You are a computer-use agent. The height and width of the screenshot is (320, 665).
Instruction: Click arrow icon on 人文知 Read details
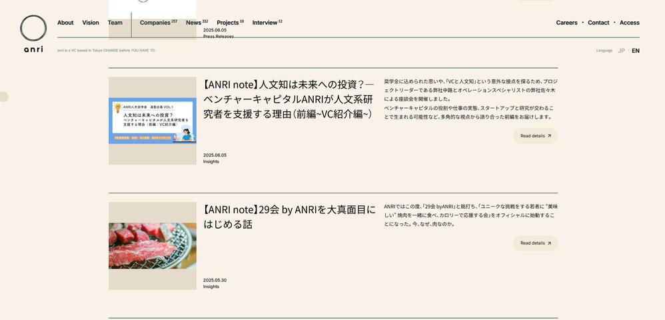pyautogui.click(x=549, y=136)
